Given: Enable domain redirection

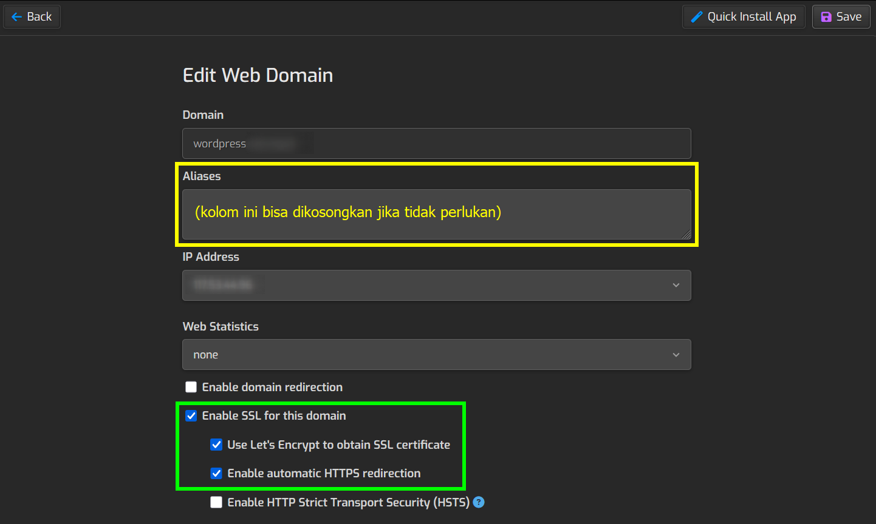Looking at the screenshot, I should point(191,386).
